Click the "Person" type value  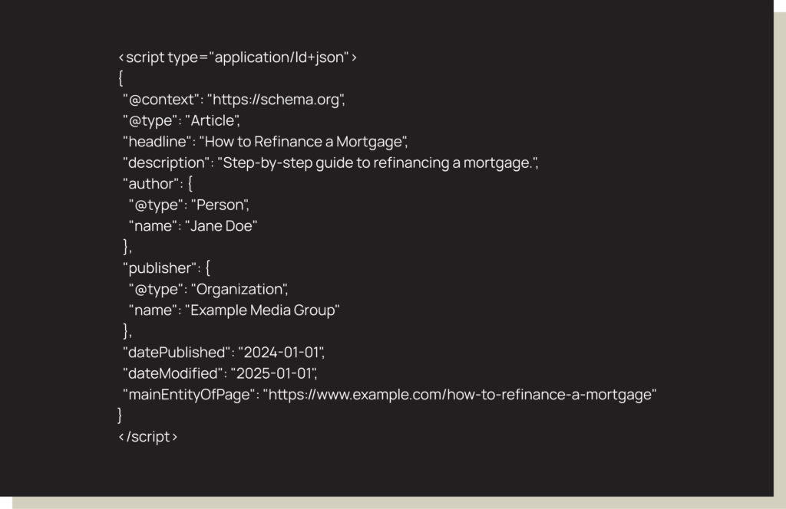coord(220,205)
